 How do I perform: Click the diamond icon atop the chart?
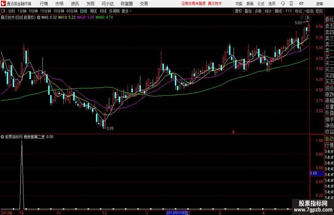pos(302,18)
